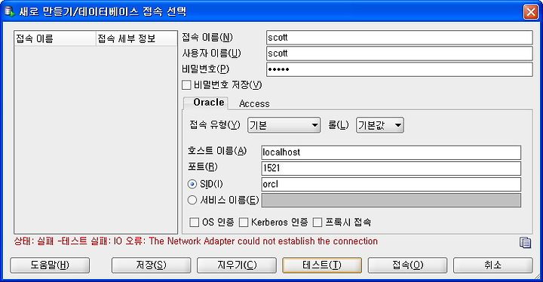The image size is (543, 282).
Task: Switch to the Access tab
Action: point(254,103)
